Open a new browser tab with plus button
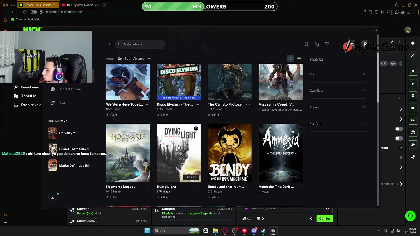Screen dimensions: 420x236 (x=104, y=5)
